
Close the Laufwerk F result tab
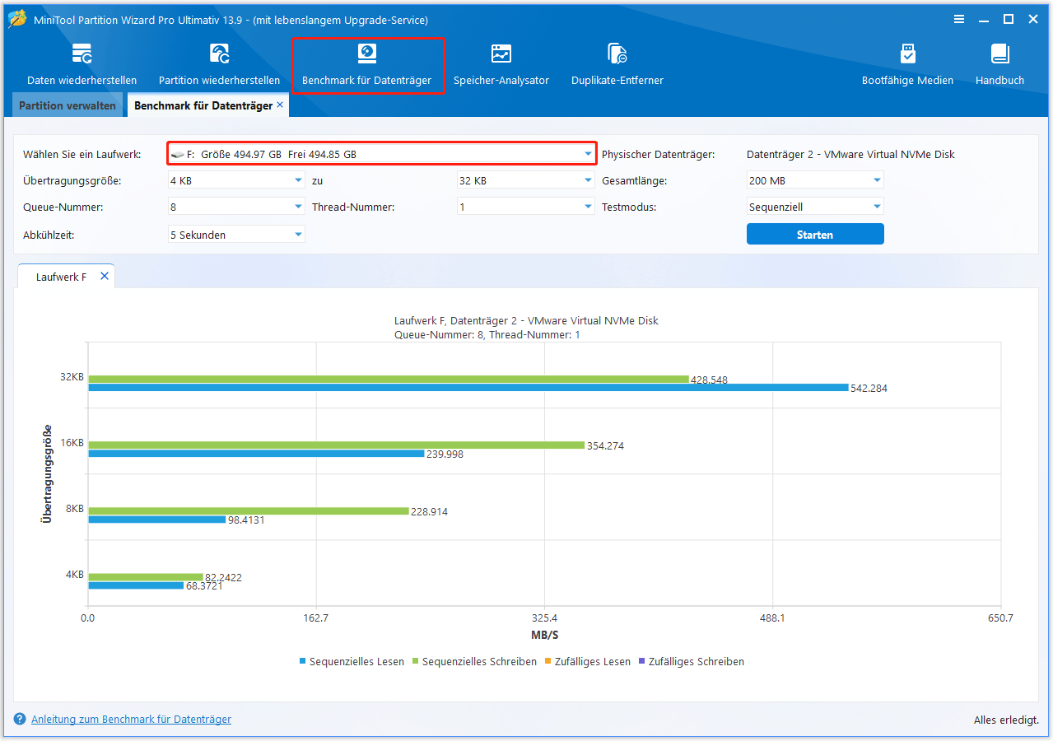tap(105, 276)
